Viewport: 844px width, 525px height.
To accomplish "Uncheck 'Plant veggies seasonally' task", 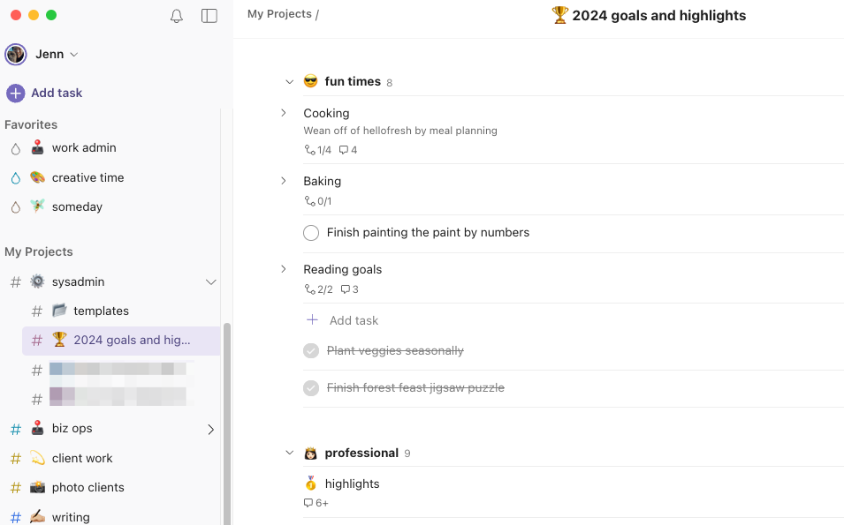I will point(311,351).
